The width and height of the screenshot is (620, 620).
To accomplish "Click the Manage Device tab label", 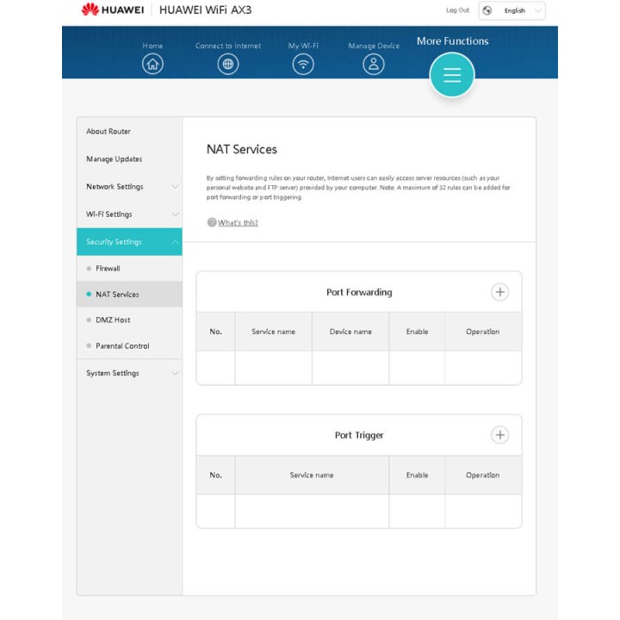I will (374, 46).
